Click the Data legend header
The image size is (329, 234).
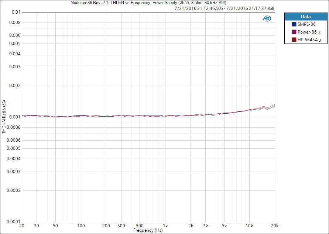click(306, 17)
